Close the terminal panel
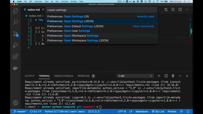 187,76
